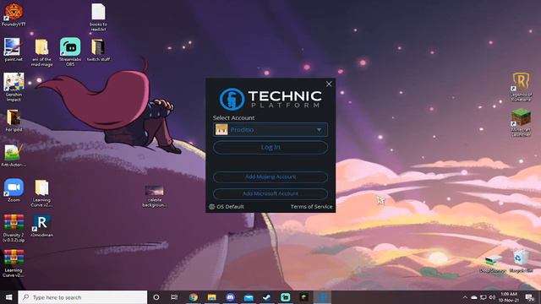Viewport: 541px width, 304px height.
Task: Open the Terms of Service link
Action: (x=311, y=206)
